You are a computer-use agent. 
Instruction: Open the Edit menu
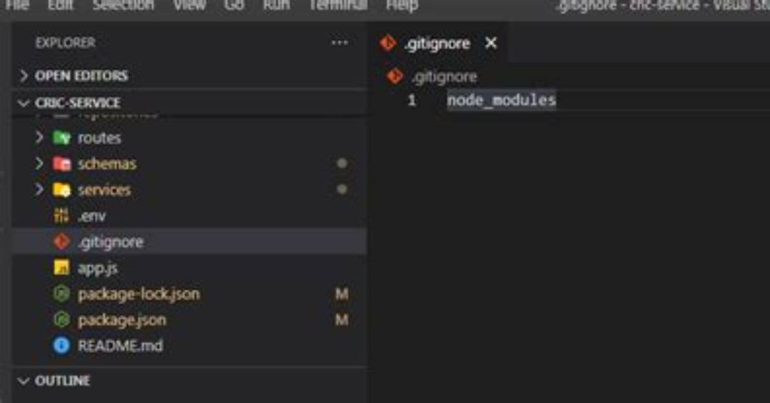coord(60,5)
